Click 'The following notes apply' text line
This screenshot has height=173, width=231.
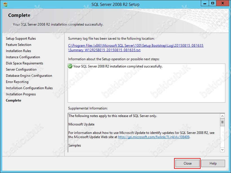(113, 116)
